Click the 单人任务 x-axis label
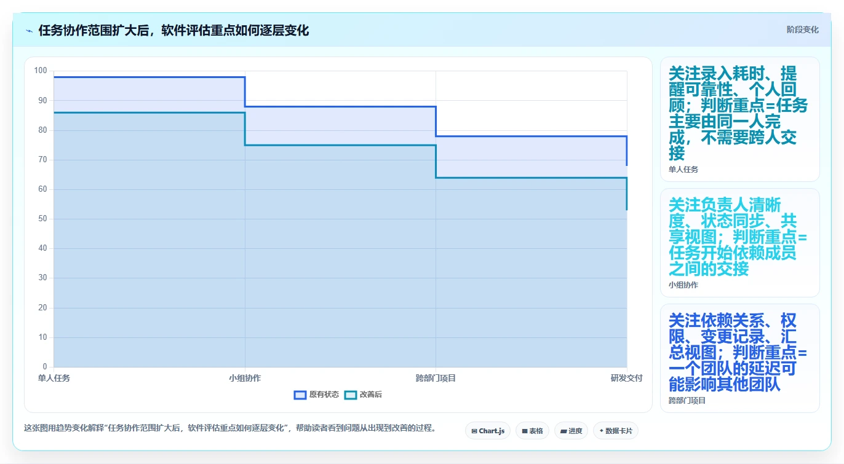This screenshot has height=464, width=844. click(54, 378)
